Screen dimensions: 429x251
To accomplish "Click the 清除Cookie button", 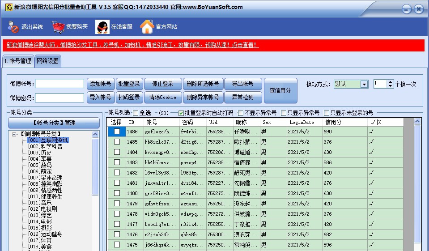I will point(163,97).
